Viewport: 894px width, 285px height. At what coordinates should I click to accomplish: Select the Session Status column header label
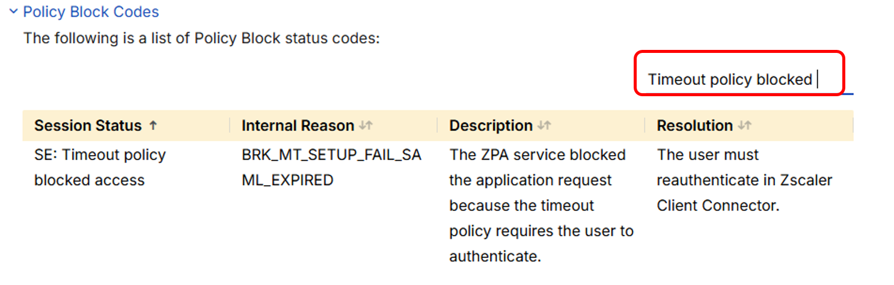click(88, 126)
